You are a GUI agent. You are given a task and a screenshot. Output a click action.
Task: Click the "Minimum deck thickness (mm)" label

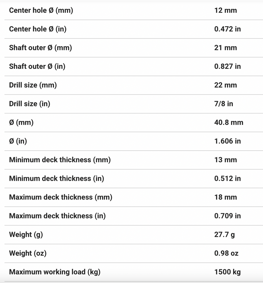pos(60,160)
